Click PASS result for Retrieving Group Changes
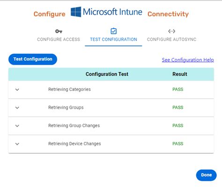 (178, 126)
